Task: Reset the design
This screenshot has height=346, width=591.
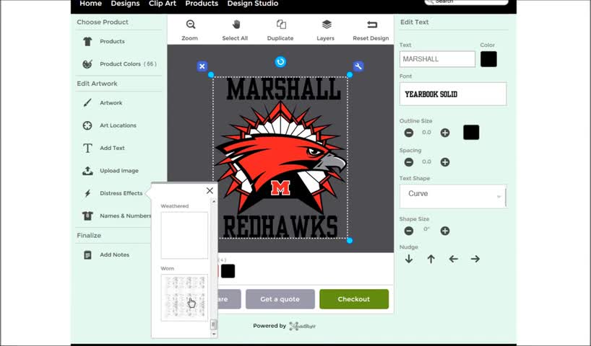Action: (371, 30)
